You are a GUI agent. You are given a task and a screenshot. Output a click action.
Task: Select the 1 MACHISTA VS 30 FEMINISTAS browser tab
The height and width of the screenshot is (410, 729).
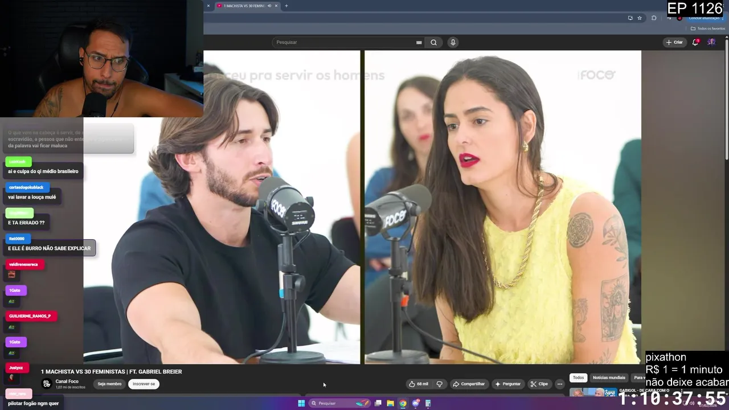pyautogui.click(x=247, y=6)
